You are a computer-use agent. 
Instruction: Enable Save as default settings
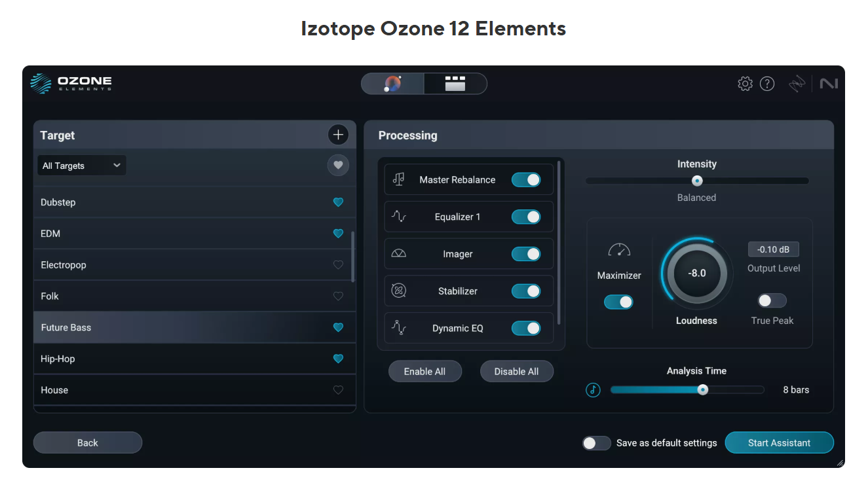click(597, 443)
